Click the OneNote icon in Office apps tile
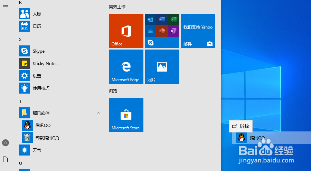311x171 pixels. pos(173,31)
